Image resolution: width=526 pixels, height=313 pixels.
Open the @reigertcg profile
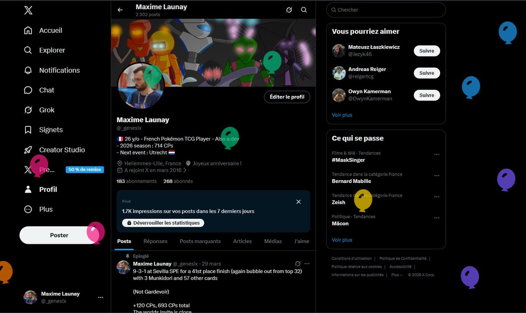coord(361,77)
